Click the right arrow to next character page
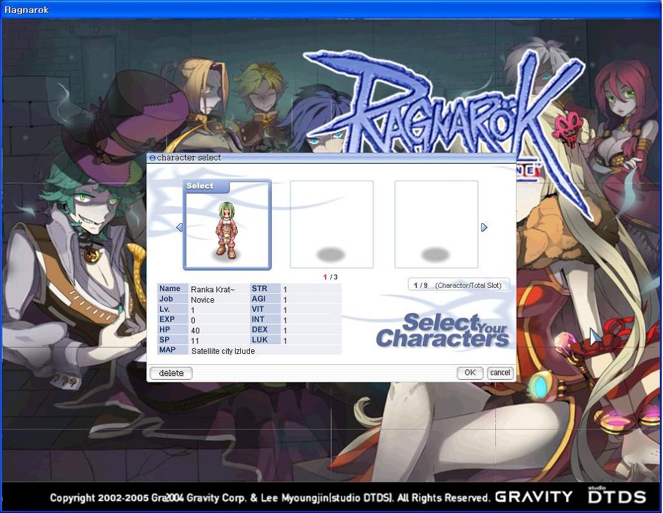 coord(484,227)
